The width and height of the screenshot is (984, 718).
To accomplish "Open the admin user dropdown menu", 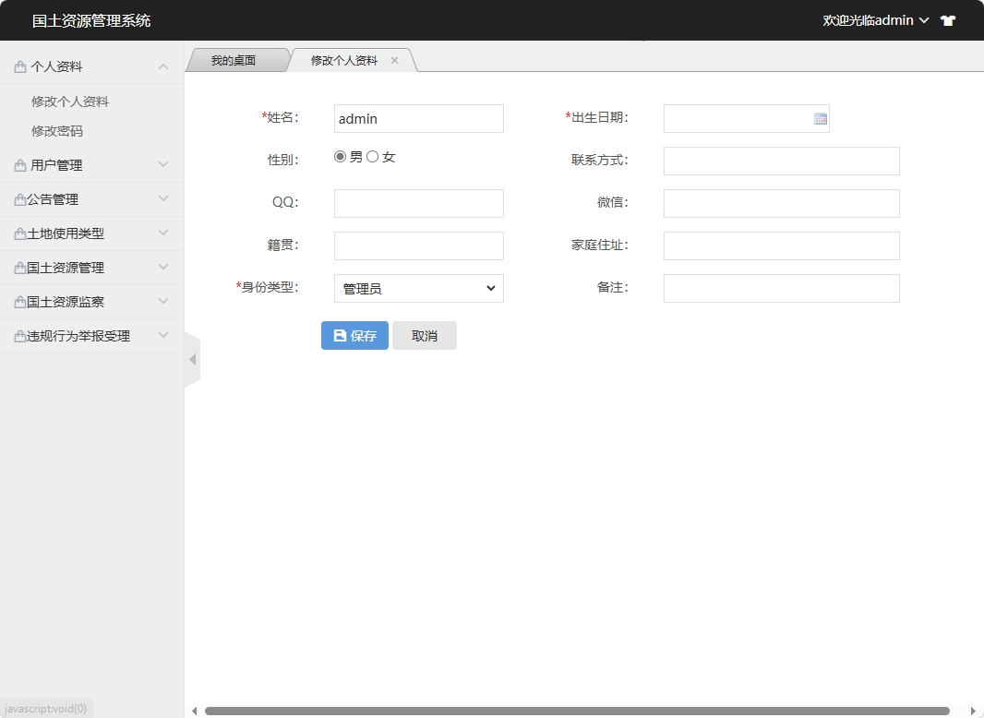I will [875, 20].
